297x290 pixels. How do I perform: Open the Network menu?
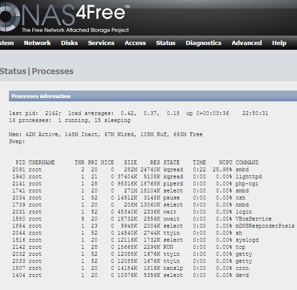pyautogui.click(x=38, y=43)
